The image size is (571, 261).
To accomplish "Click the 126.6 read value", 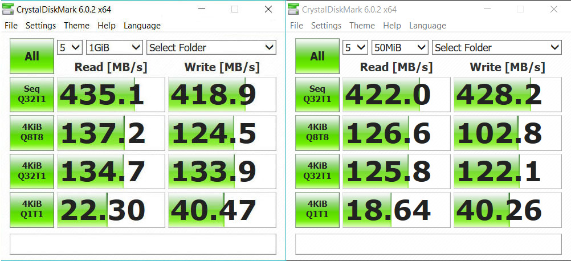I will coord(397,133).
